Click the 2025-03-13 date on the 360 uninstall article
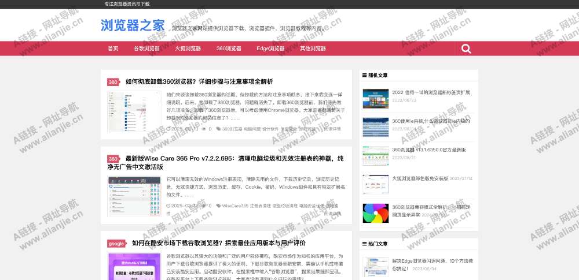579x280 pixels. click(x=185, y=129)
